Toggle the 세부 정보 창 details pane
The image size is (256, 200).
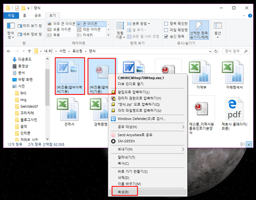click(30, 34)
